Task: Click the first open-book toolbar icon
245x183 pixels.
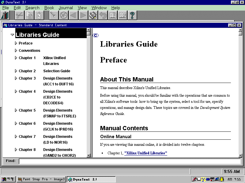Action: point(113,15)
